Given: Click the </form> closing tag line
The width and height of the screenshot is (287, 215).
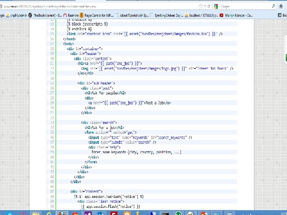Looking at the screenshot, I should point(91,162).
